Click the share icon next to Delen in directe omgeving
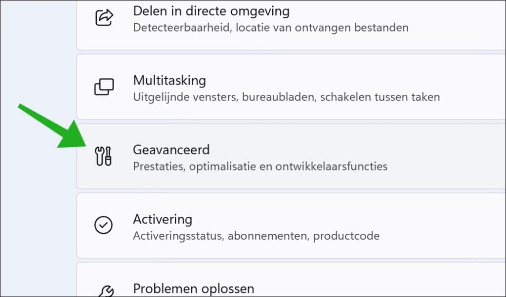This screenshot has width=506, height=297. [x=105, y=16]
